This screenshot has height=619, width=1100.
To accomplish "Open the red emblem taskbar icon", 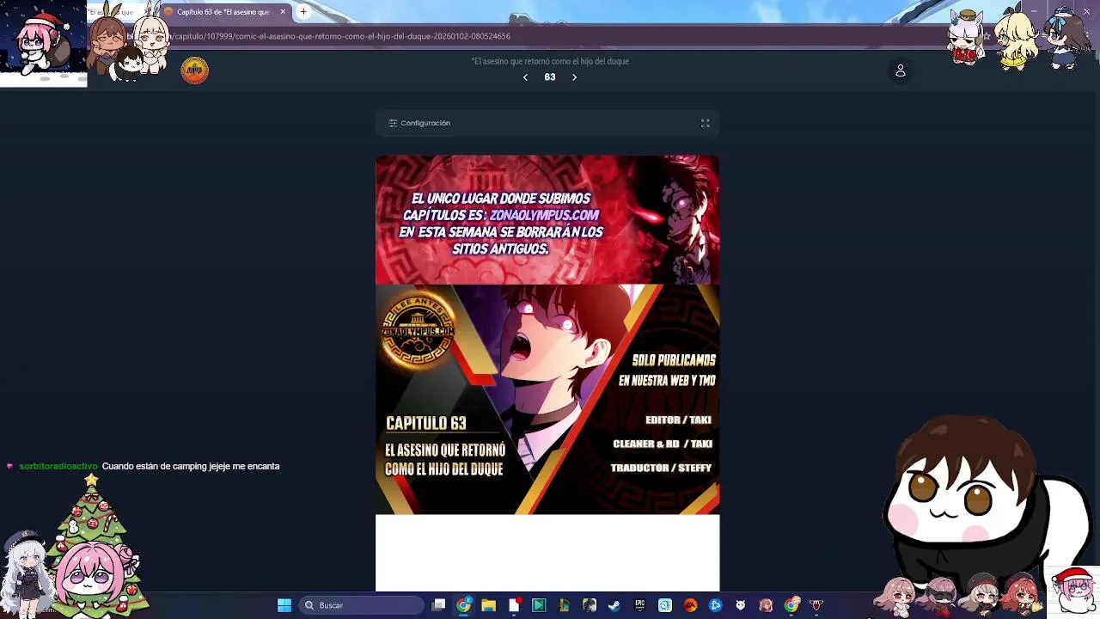I will coord(816,605).
